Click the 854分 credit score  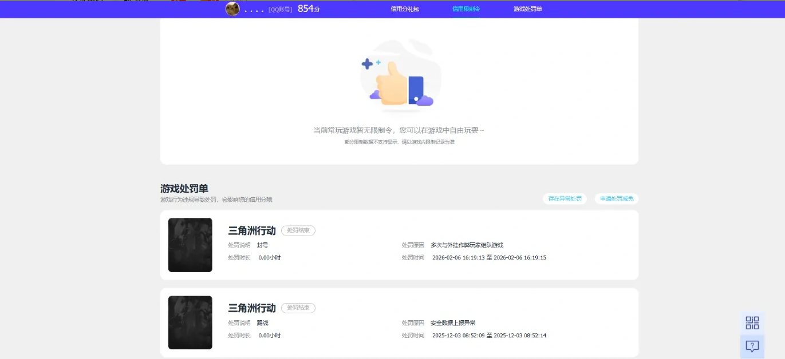pyautogui.click(x=309, y=9)
